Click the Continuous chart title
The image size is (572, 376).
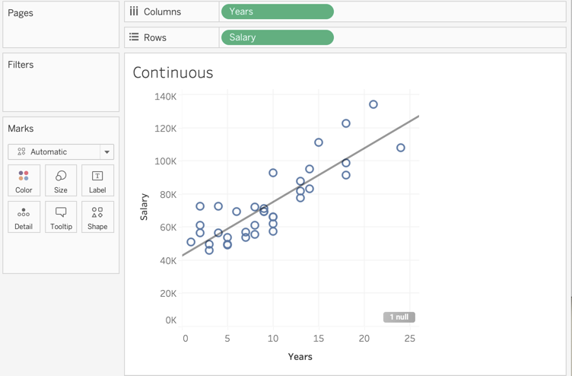point(173,73)
